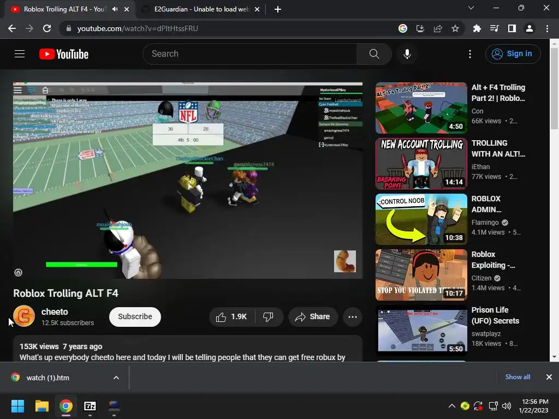Close the Roblox Trolling tab
This screenshot has height=419, width=559.
point(127,9)
